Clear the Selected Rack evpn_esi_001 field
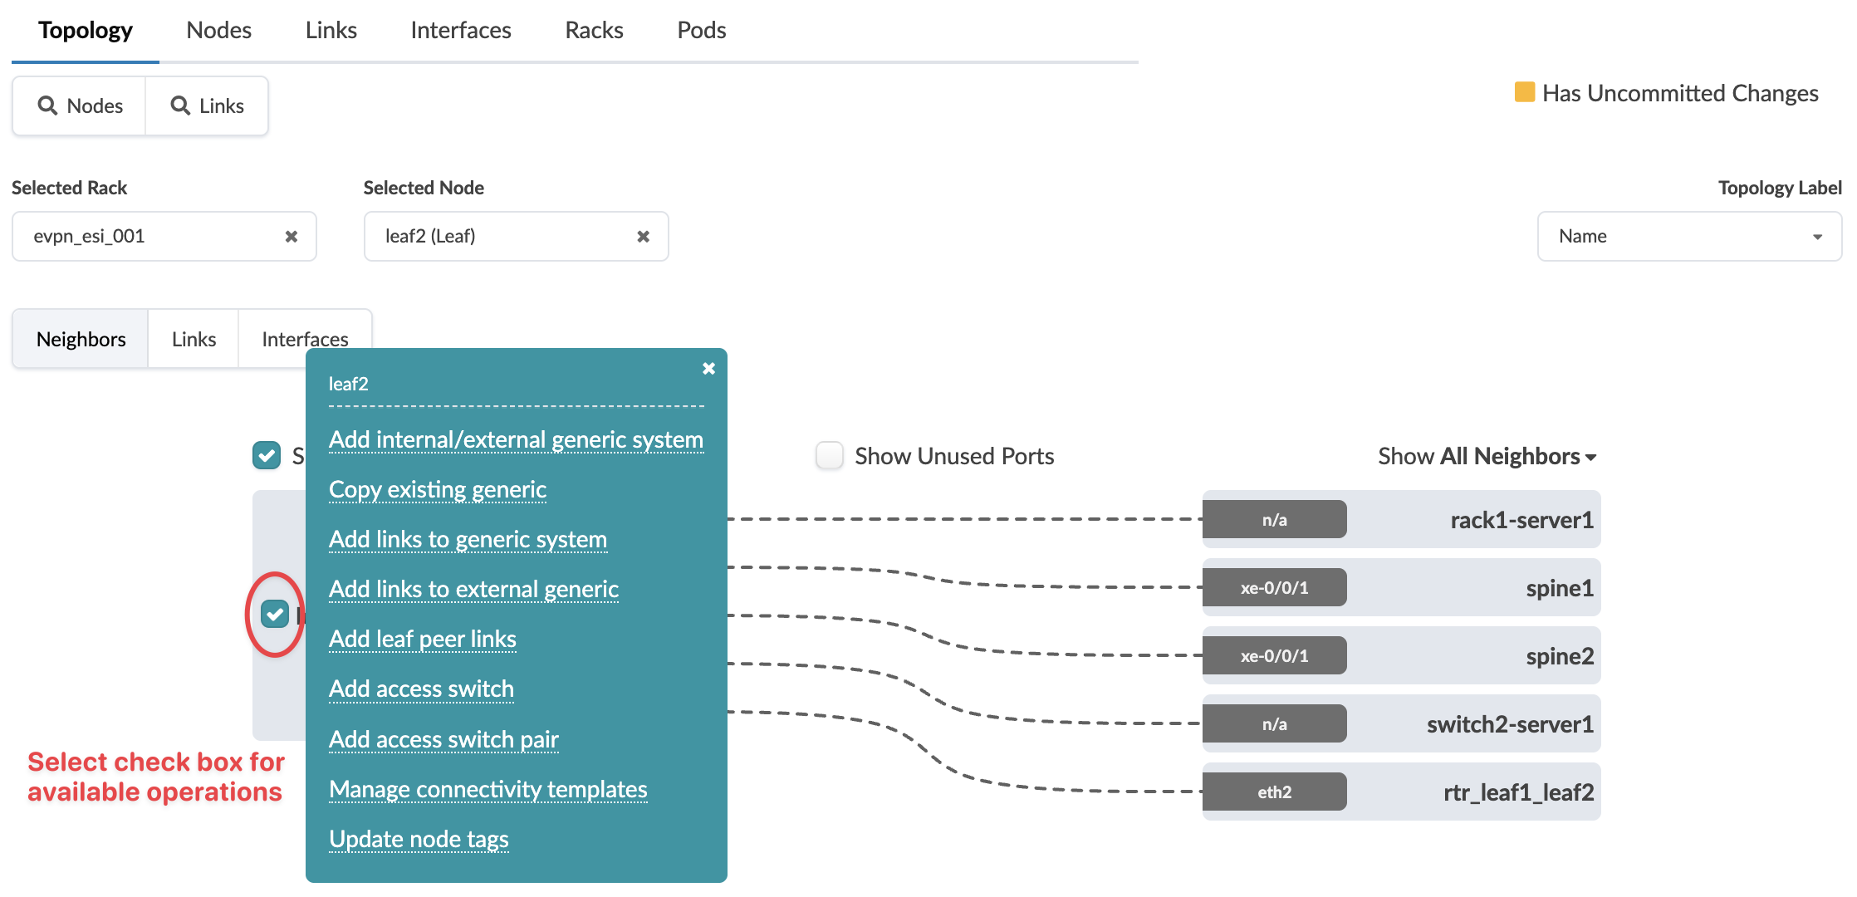The height and width of the screenshot is (897, 1857). [x=292, y=237]
